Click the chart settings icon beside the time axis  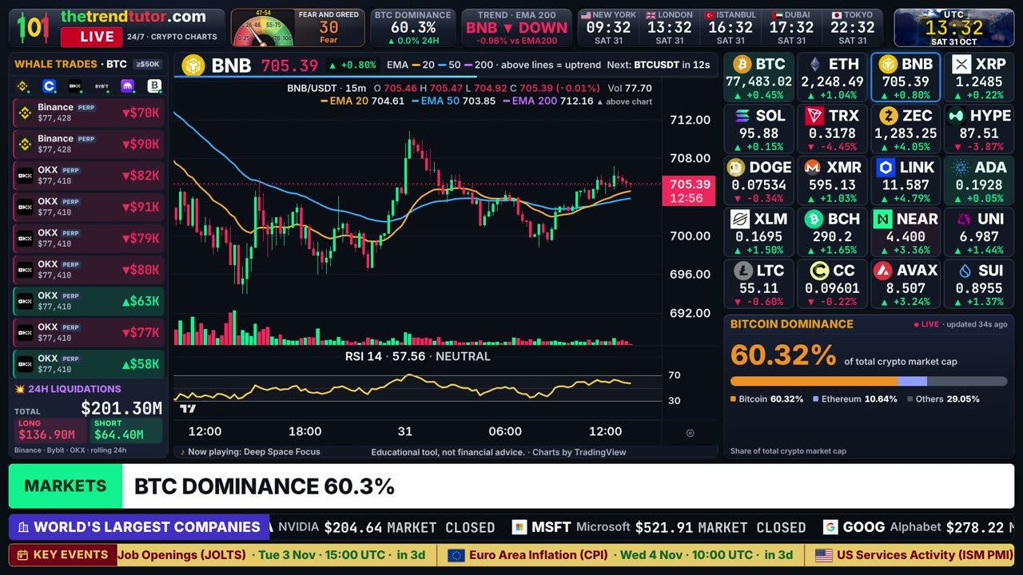(690, 433)
